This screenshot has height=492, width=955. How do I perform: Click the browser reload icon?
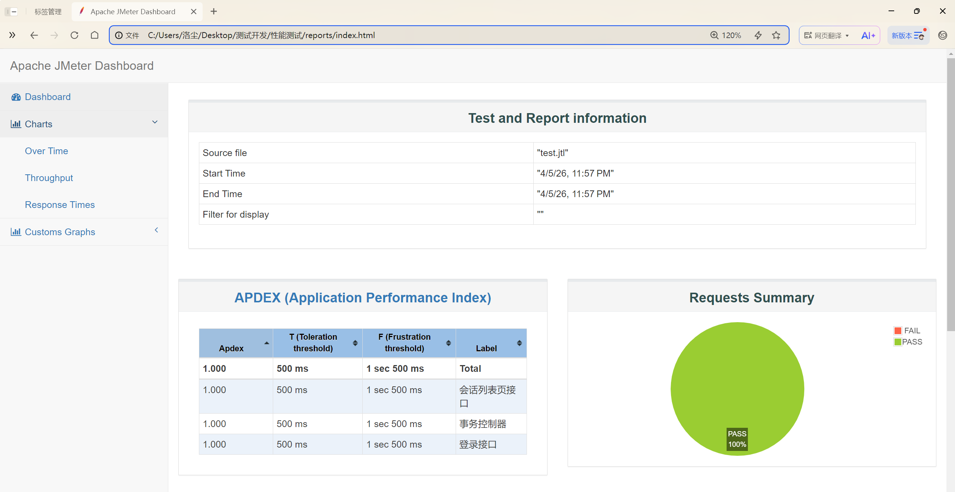coord(74,35)
